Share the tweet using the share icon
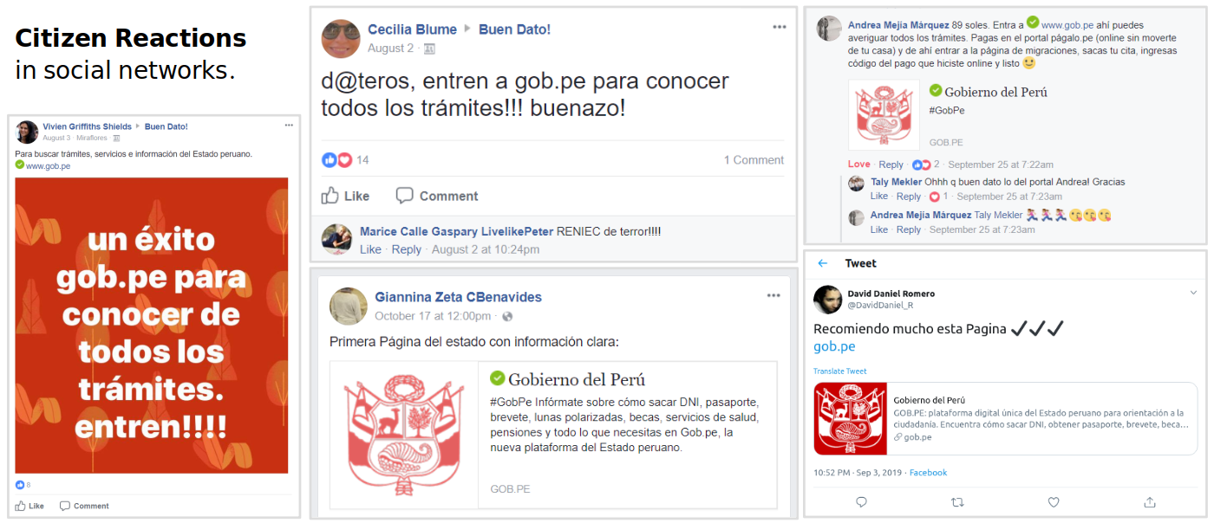The height and width of the screenshot is (523, 1214). pyautogui.click(x=1150, y=502)
